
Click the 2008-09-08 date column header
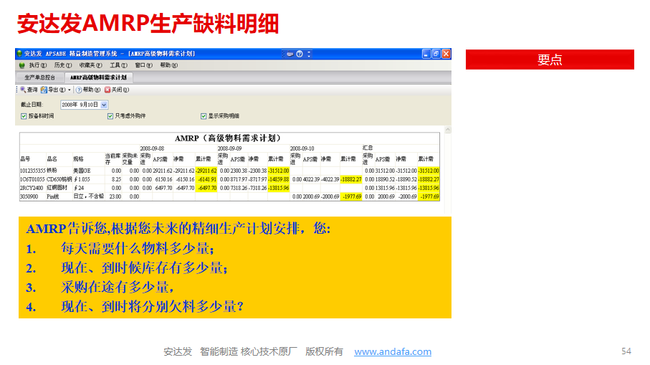tap(152, 148)
